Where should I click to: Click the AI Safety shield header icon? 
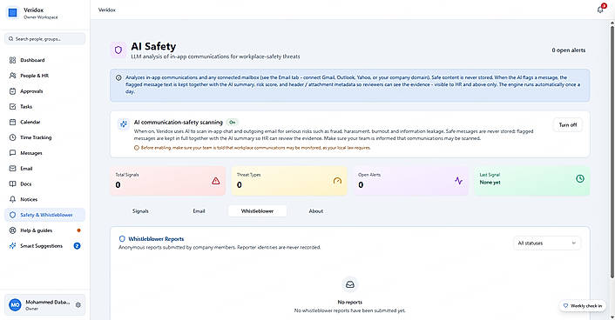tap(118, 50)
